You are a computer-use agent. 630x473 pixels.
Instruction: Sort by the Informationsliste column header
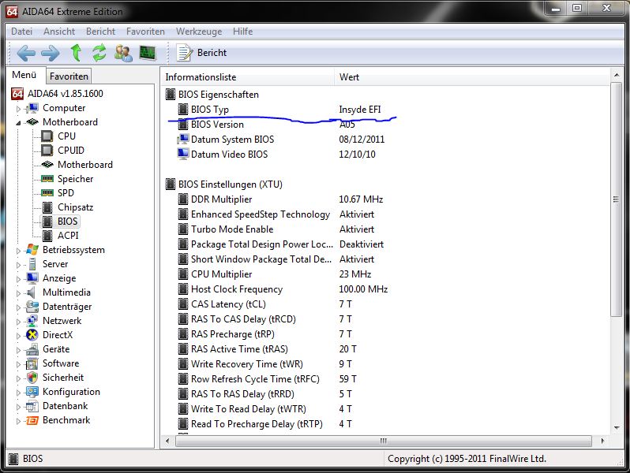tap(248, 77)
